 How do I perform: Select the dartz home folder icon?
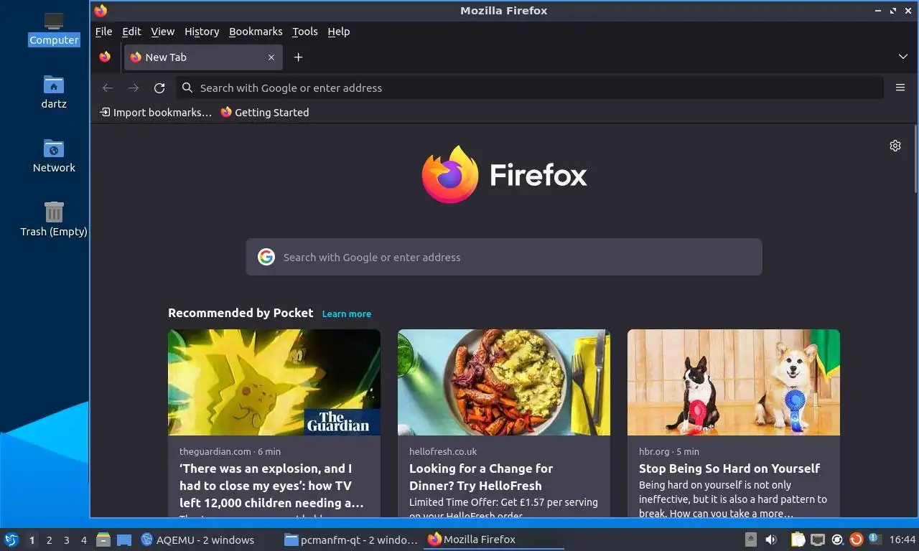click(54, 92)
